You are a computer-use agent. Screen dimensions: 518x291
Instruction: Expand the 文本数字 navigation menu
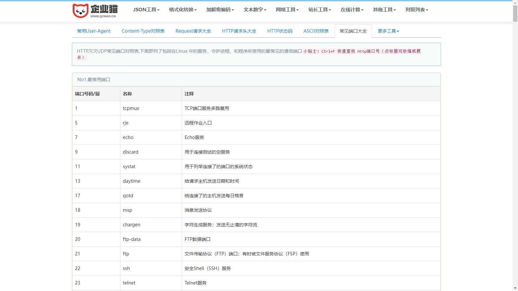(x=255, y=10)
